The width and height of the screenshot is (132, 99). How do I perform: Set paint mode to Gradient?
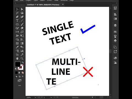pos(20,73)
